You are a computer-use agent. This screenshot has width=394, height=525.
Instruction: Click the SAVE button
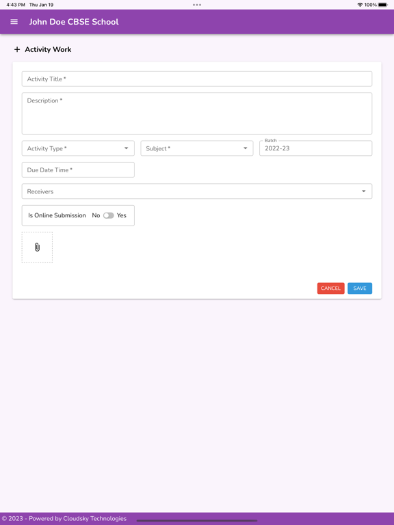(360, 288)
